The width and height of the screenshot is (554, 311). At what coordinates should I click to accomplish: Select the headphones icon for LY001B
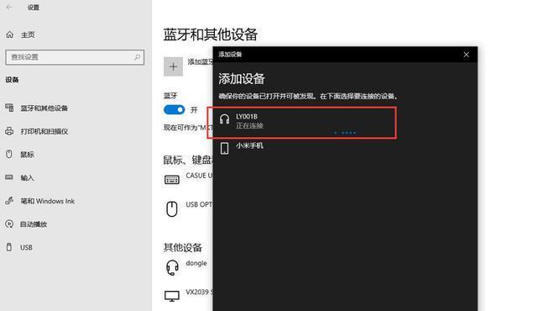point(224,119)
